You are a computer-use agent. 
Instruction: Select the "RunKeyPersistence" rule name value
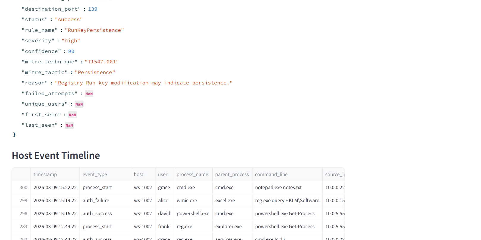pyautogui.click(x=94, y=30)
